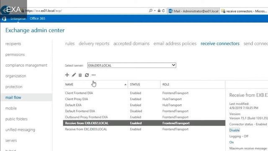This screenshot has height=151, width=268.
Task: Select Outbound Proxy Frontend EXA row
Action: pos(144,117)
